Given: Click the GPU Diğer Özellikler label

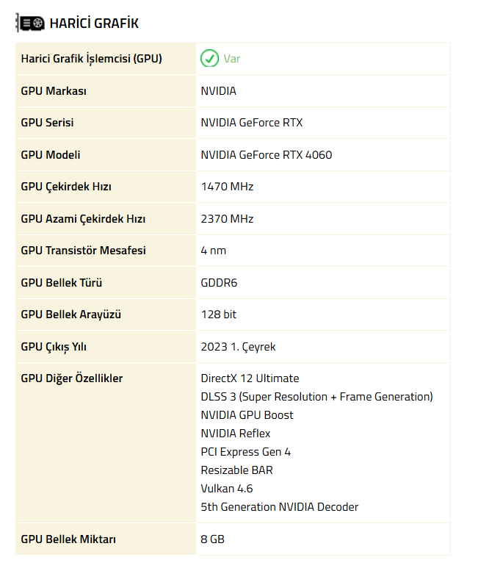Looking at the screenshot, I should (72, 378).
